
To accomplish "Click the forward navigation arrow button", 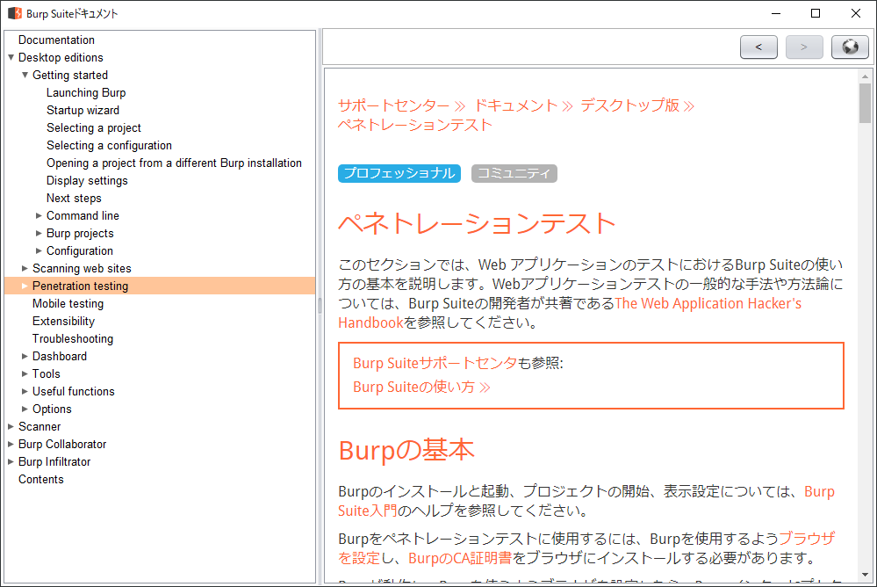I will coord(804,47).
